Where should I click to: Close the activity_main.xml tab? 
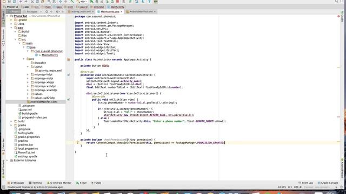pos(93,11)
